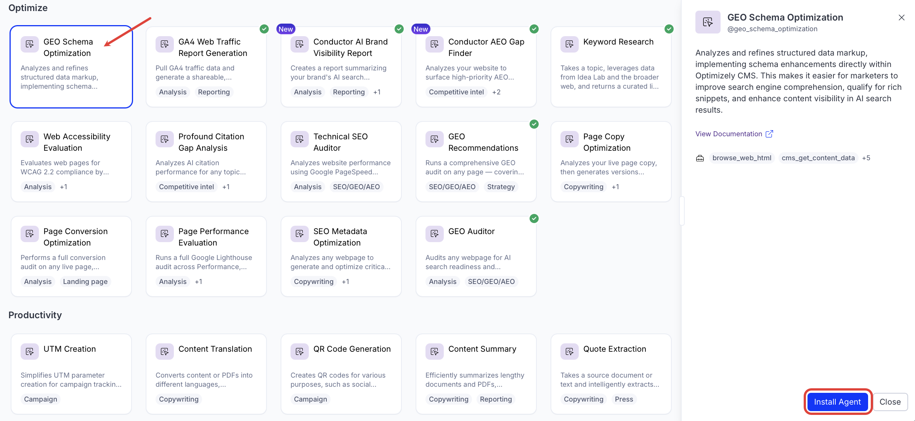Click Reporting tag on Content Summary card
This screenshot has height=421, width=915.
(x=496, y=399)
